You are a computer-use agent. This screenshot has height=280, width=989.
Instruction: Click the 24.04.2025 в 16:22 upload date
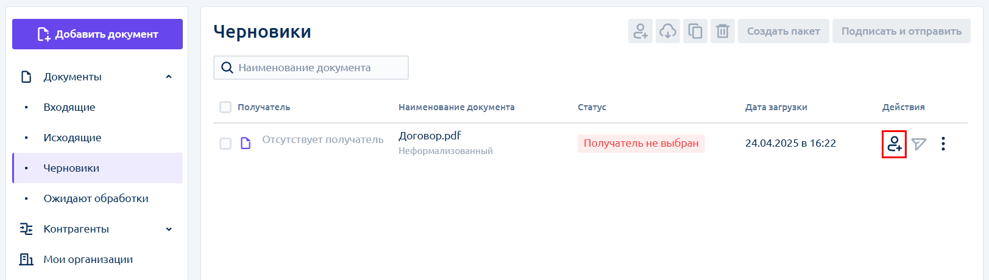790,144
